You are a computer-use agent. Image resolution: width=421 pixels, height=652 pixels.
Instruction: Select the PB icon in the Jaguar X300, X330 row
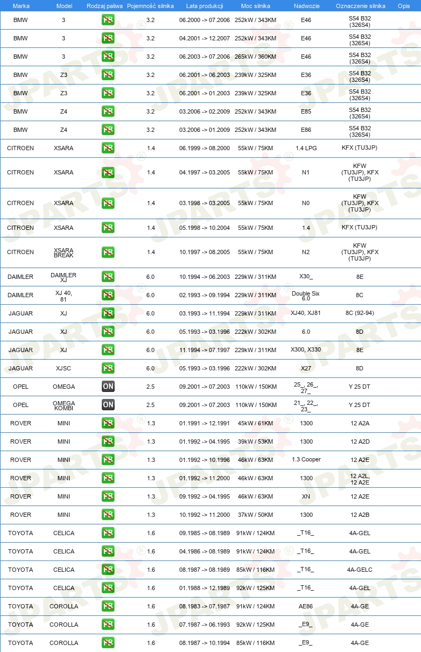[x=108, y=350]
